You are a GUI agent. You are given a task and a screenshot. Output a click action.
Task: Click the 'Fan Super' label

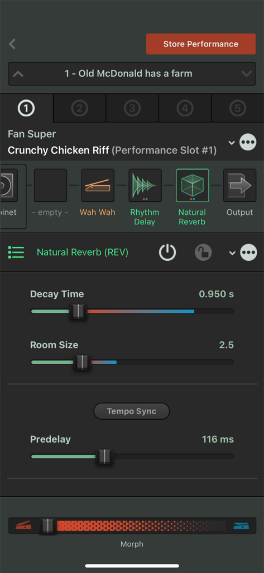pos(32,134)
